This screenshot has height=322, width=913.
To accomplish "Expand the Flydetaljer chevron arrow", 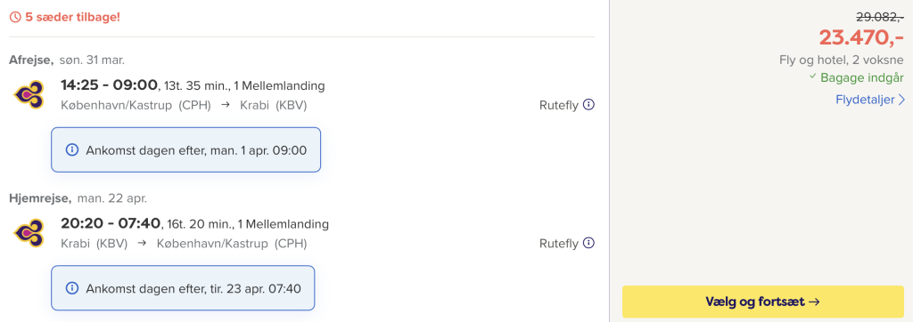I will 901,100.
